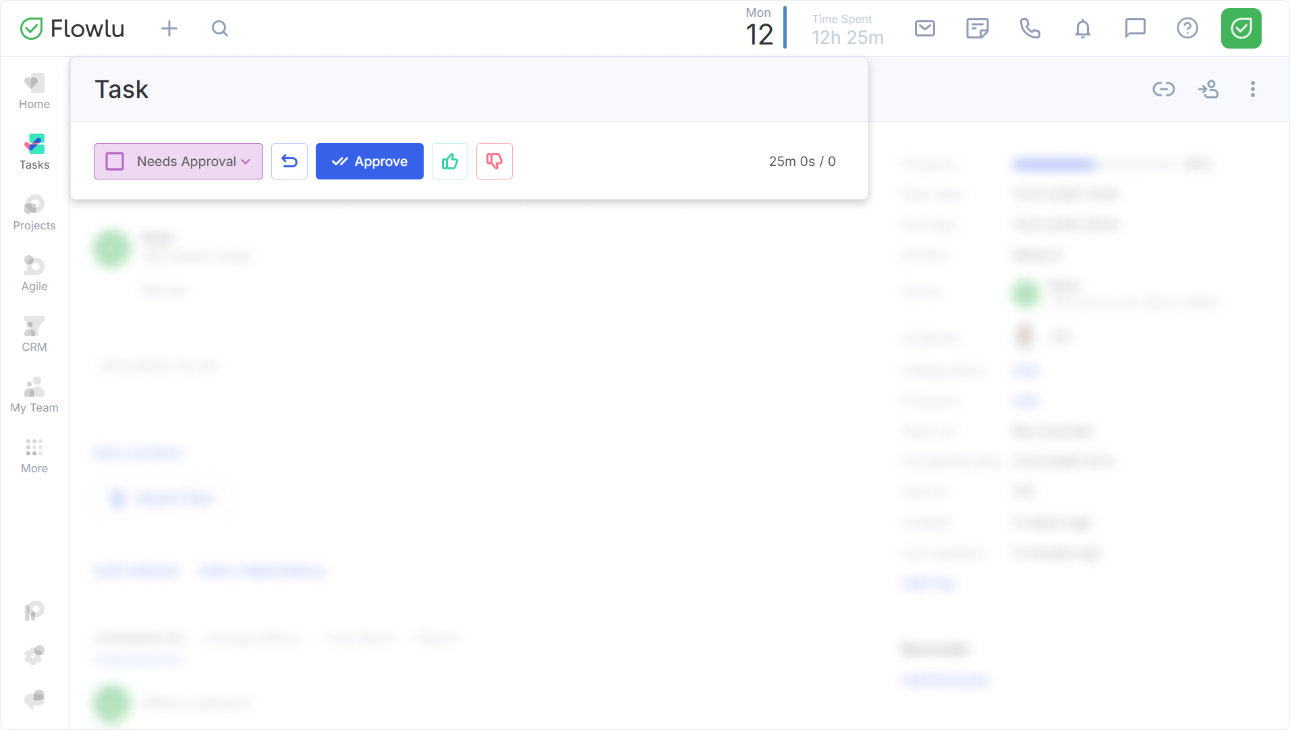1290x730 pixels.
Task: Open the mail envelope icon
Action: click(x=924, y=28)
